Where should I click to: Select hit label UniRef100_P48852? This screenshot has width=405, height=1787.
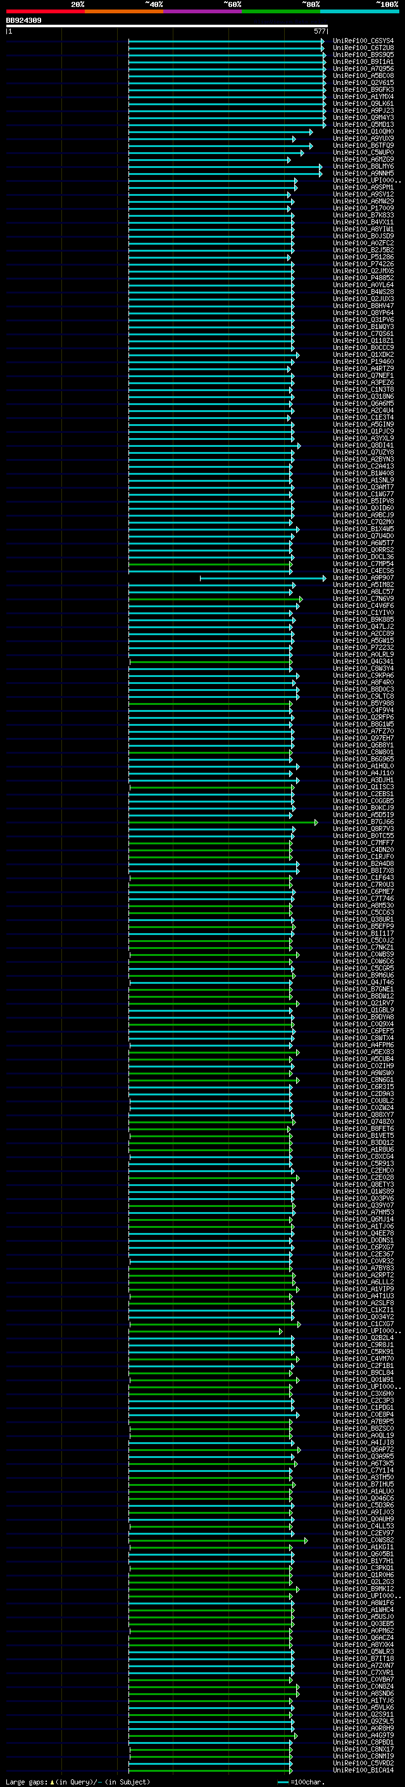coord(363,278)
